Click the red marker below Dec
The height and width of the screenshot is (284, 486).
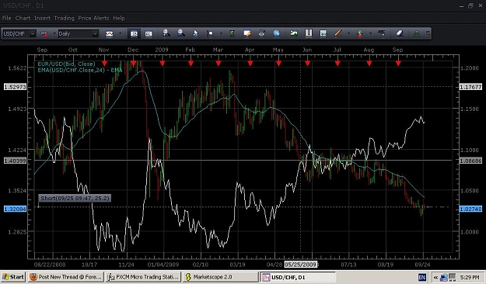[x=133, y=64]
